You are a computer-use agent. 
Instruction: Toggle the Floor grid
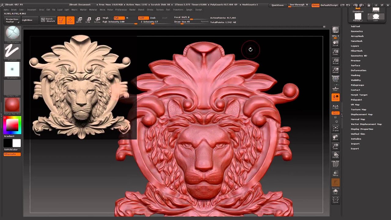click(x=335, y=88)
